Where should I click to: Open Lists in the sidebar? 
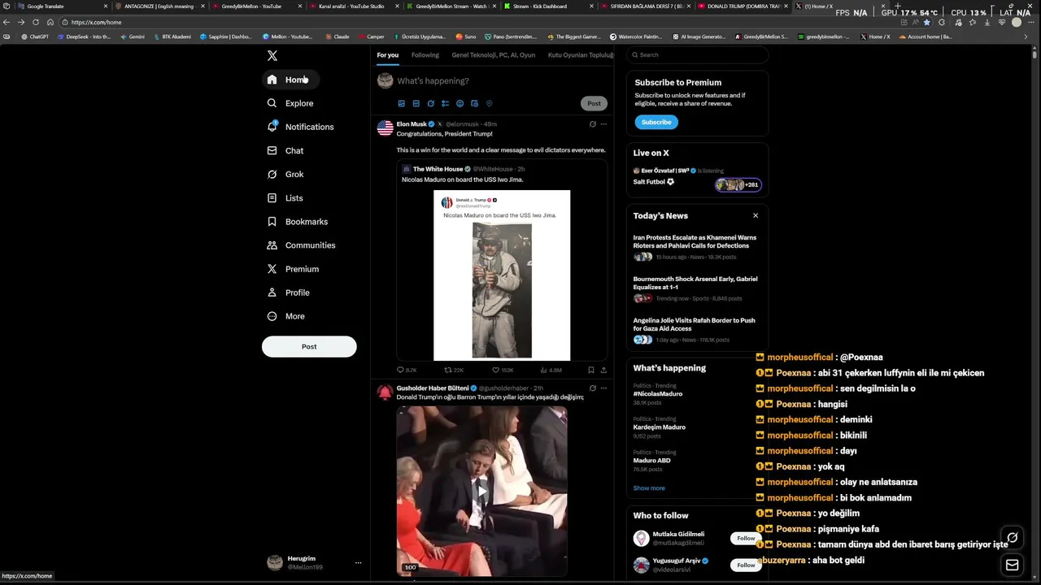pos(285,197)
